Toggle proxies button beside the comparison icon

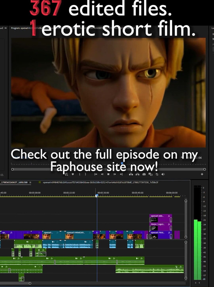pyautogui.click(x=157, y=174)
